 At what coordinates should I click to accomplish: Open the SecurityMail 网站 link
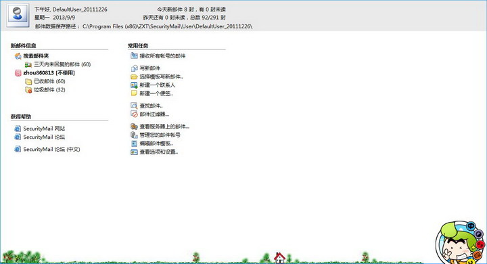click(44, 129)
